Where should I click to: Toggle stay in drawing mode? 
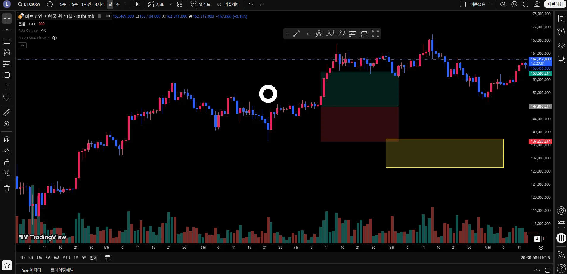click(x=7, y=151)
